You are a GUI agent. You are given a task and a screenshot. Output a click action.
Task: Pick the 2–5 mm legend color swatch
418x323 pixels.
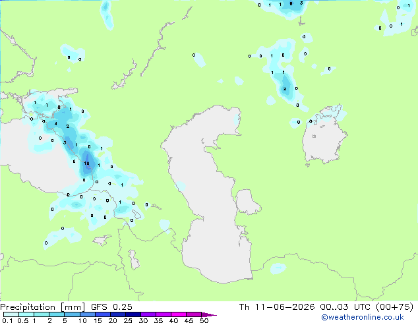(x=57, y=314)
